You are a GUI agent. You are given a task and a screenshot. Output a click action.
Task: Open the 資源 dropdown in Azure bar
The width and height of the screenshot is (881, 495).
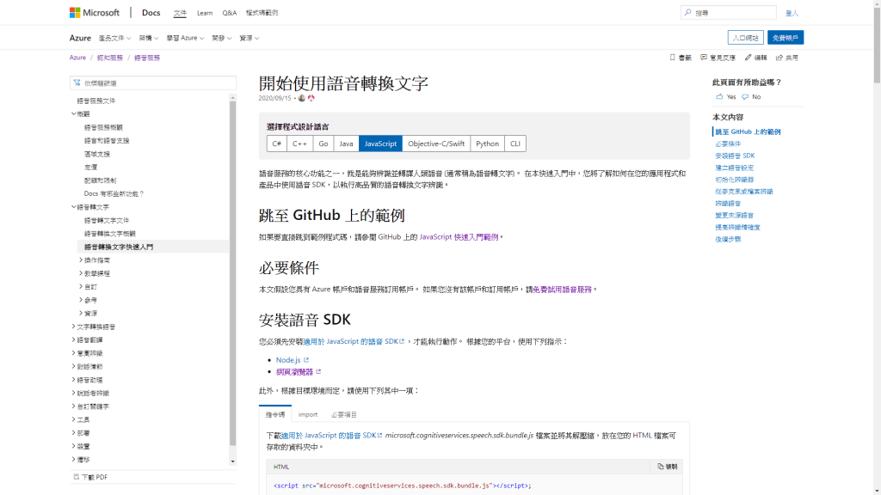[x=249, y=38]
